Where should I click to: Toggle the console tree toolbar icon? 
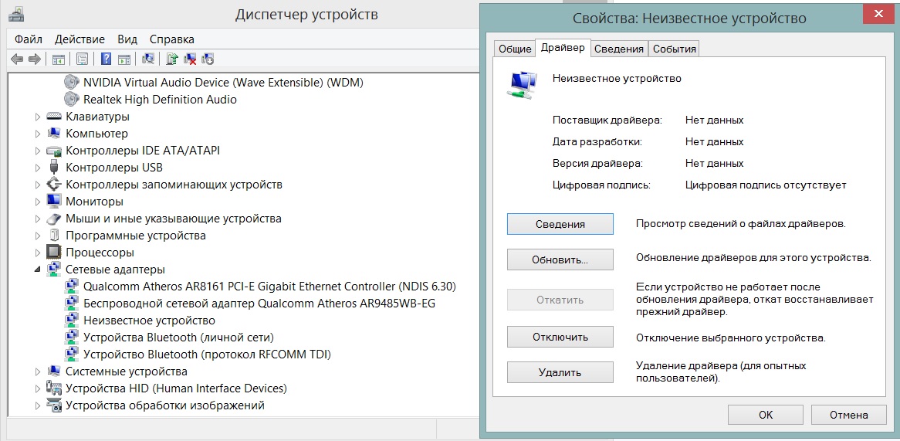(x=58, y=59)
